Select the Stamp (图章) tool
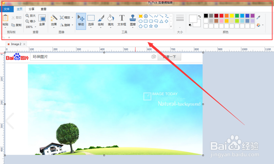This screenshot has height=164, width=274. pyautogui.click(x=133, y=20)
